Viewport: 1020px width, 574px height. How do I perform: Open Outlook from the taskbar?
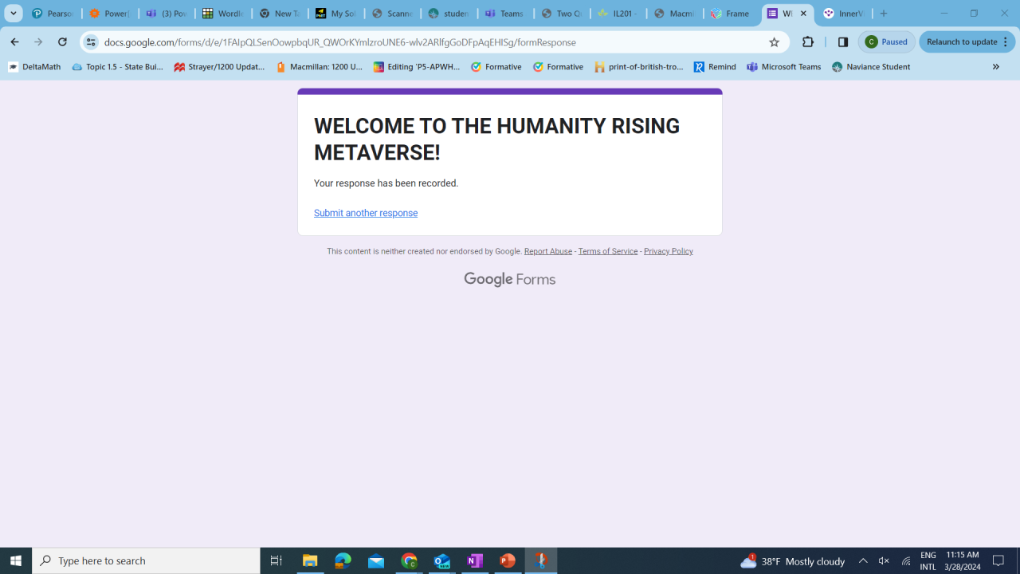(x=442, y=560)
